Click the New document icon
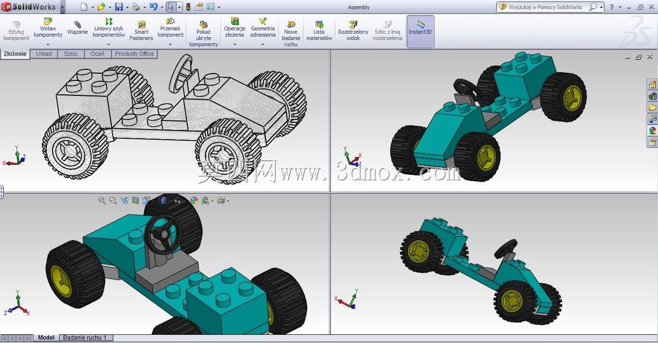The image size is (658, 343). tap(84, 7)
